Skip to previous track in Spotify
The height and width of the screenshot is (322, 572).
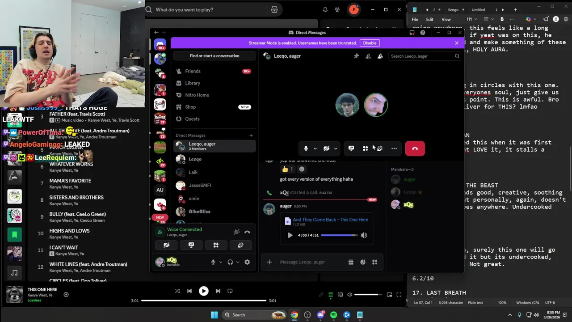(189, 291)
